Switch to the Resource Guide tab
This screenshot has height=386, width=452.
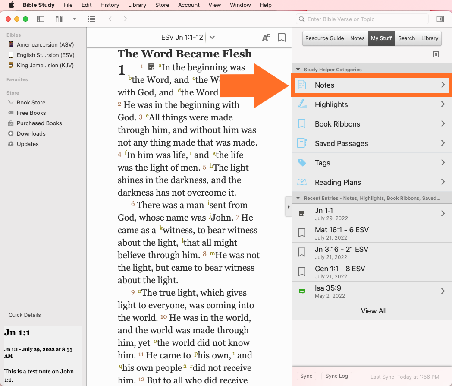[x=324, y=38]
